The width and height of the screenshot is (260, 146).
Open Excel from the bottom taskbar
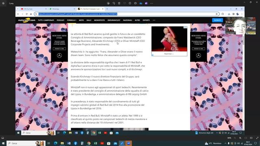pyautogui.click(x=95, y=143)
